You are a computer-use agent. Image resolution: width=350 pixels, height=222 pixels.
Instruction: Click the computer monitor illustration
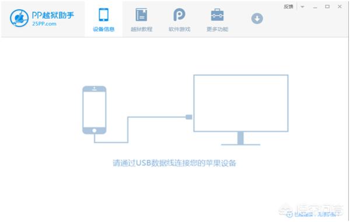click(x=241, y=110)
